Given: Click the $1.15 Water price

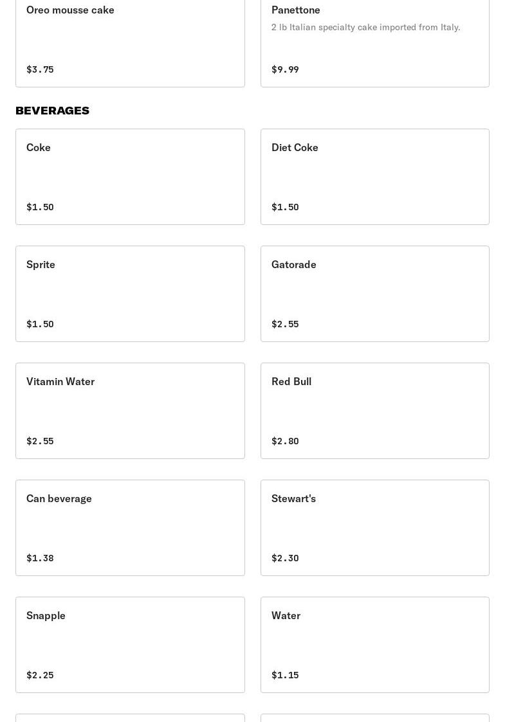Looking at the screenshot, I should [285, 675].
